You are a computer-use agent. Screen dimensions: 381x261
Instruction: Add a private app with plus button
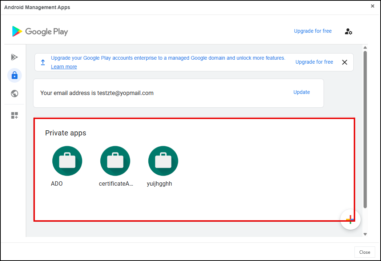[350, 220]
